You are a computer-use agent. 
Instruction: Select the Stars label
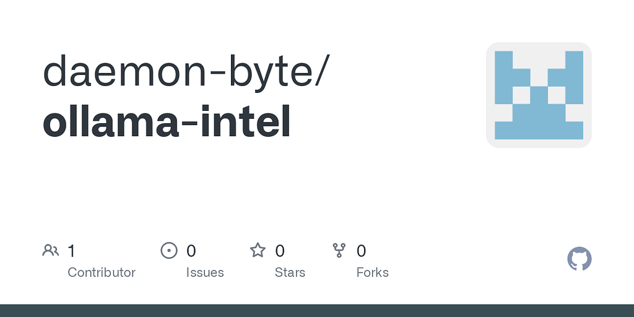pos(290,272)
